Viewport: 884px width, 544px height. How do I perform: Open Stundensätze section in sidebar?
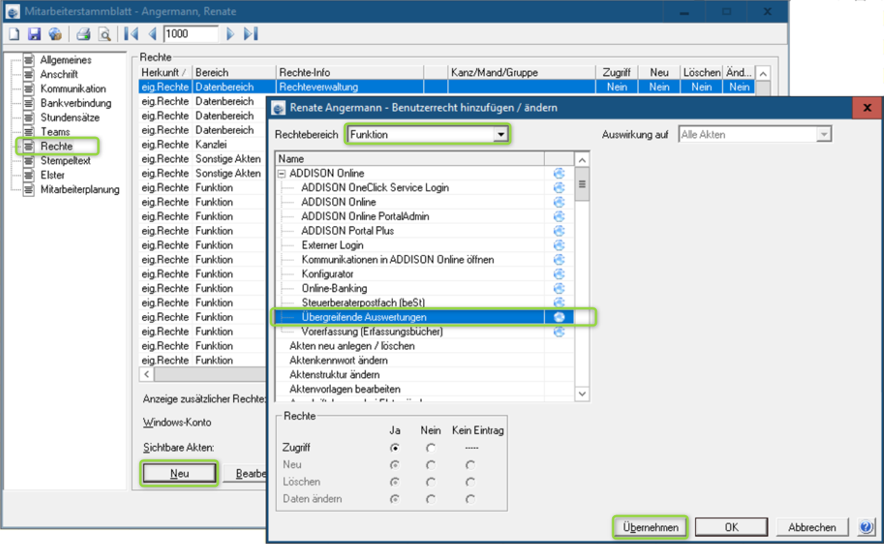click(x=70, y=117)
